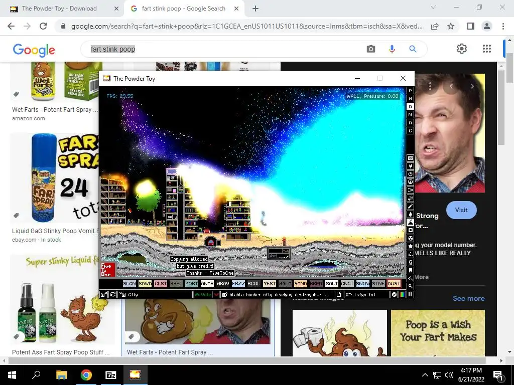This screenshot has width=514, height=385.
Task: Toggle the gravity grid G button
Action: [410, 99]
